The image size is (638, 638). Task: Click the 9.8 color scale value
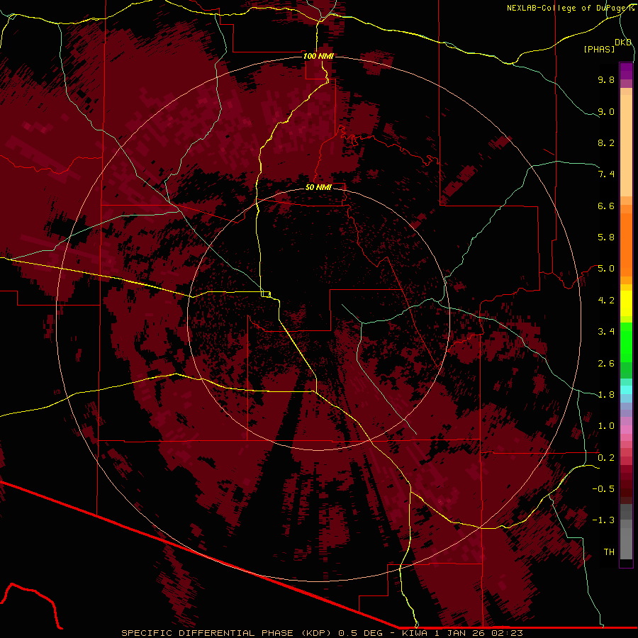click(606, 79)
